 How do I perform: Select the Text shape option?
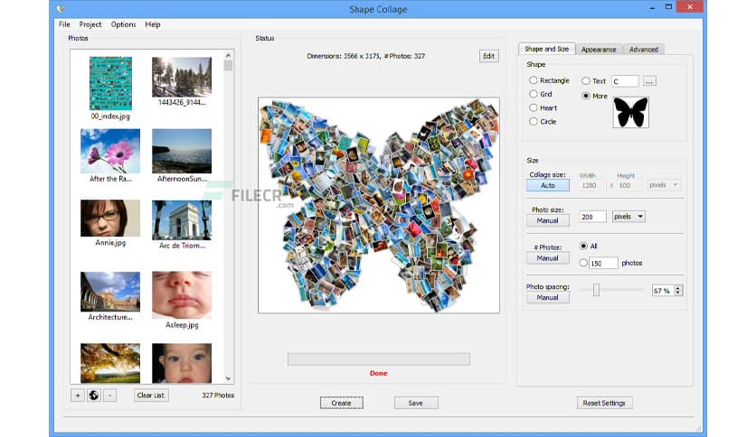click(585, 81)
